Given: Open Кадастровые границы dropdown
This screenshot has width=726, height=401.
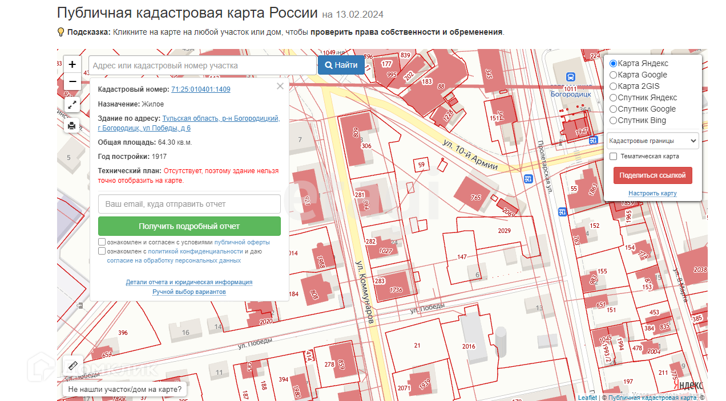Looking at the screenshot, I should (x=653, y=141).
